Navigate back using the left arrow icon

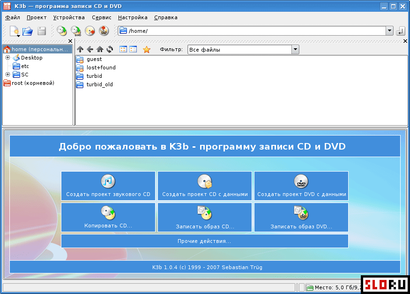tap(90, 49)
